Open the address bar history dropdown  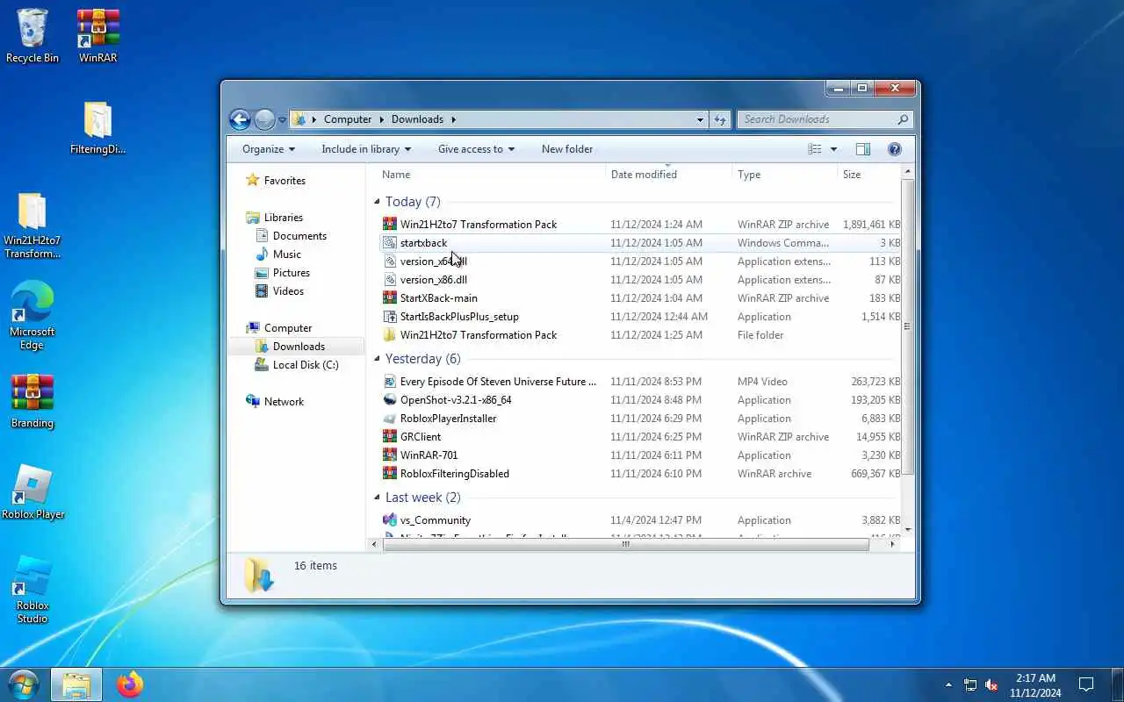click(700, 119)
